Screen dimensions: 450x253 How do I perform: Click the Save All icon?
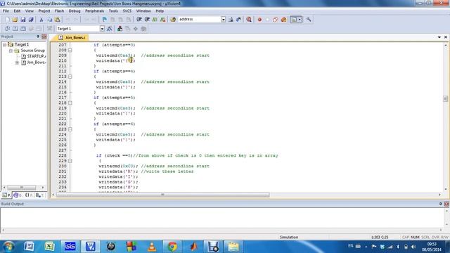click(31, 20)
